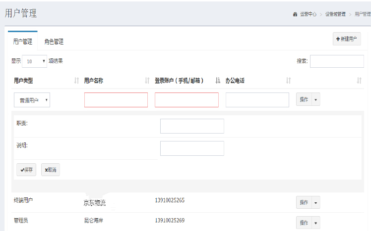Screen dimensions: 371x231
Task: Open the 显示 10 entries dropdown
Action: click(x=34, y=61)
